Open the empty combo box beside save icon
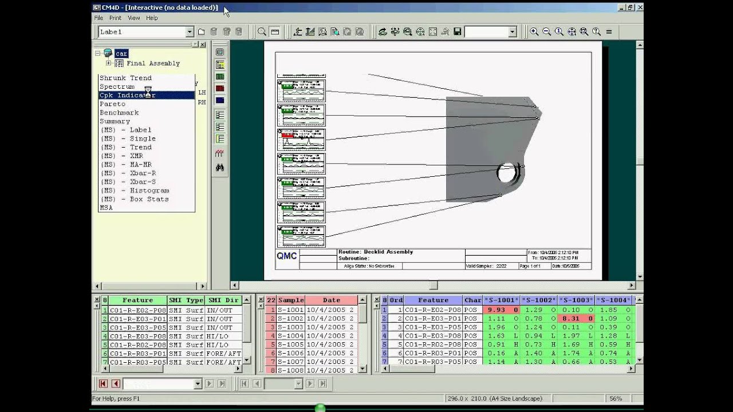Image resolution: width=733 pixels, height=412 pixels. tap(513, 32)
